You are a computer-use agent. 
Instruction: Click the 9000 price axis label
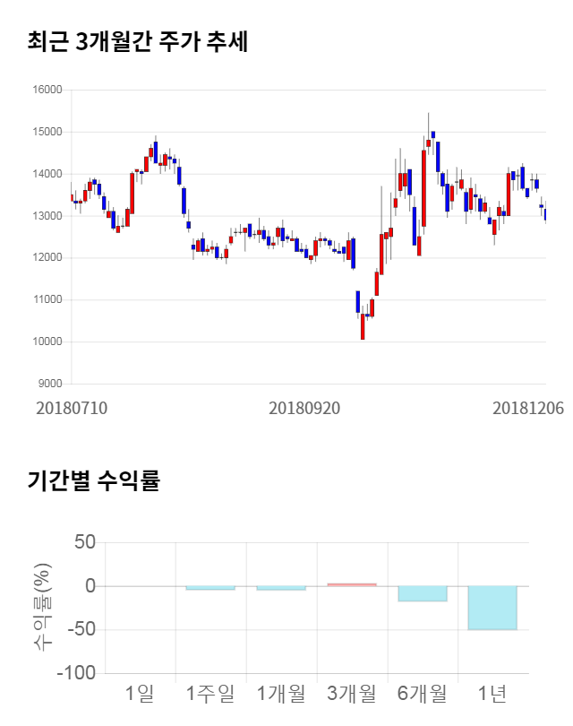click(51, 384)
